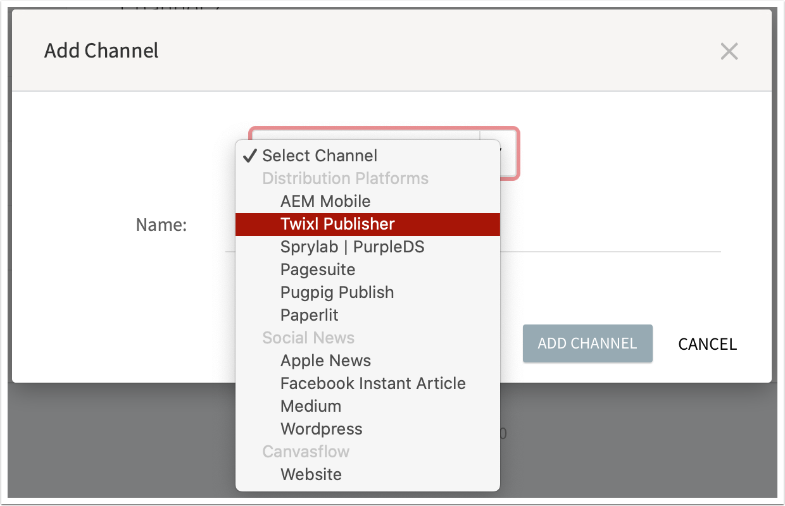The image size is (785, 506).
Task: Select Sprylab | PurpleDS option
Action: pyautogui.click(x=368, y=247)
